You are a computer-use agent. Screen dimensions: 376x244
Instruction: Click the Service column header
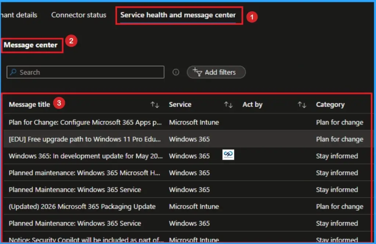click(180, 105)
